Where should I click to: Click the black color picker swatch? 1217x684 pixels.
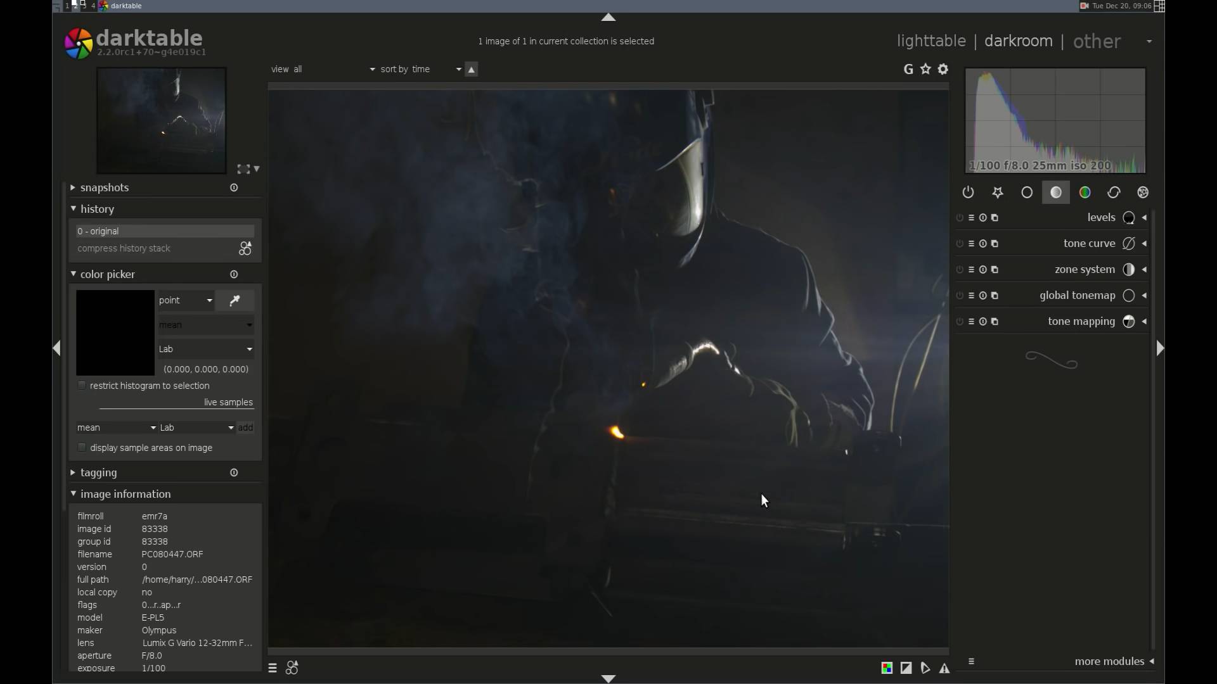[115, 332]
